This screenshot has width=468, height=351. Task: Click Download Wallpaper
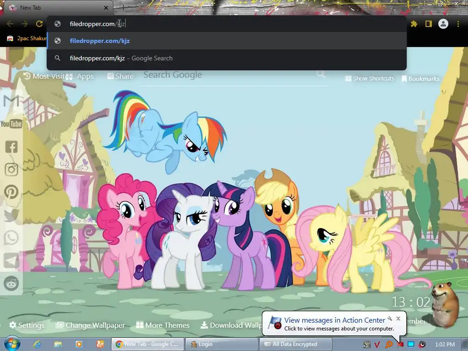[231, 325]
